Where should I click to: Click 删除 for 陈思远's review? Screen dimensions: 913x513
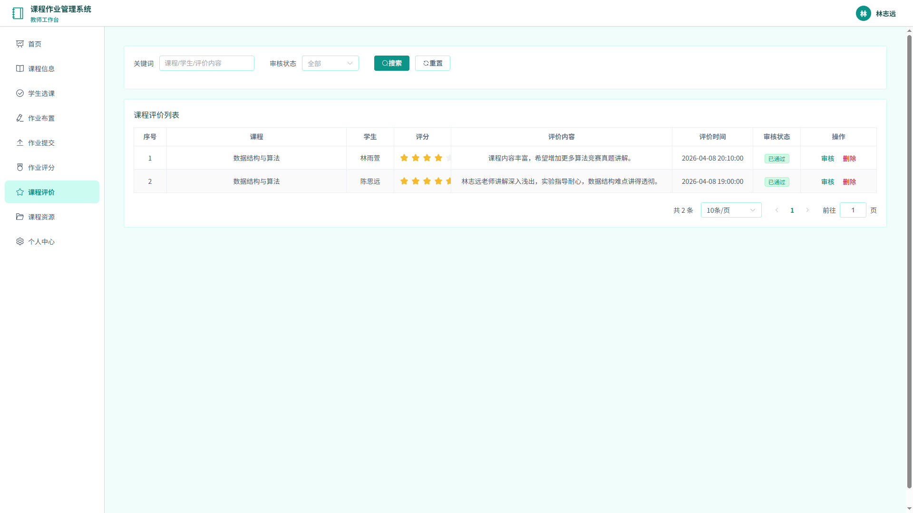[x=850, y=181]
